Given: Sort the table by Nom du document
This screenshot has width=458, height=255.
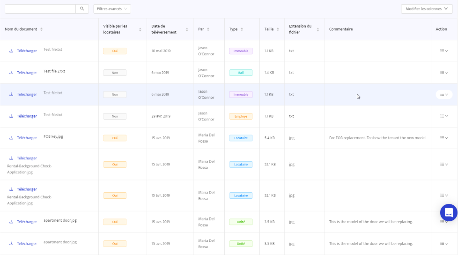Looking at the screenshot, I should (x=42, y=29).
